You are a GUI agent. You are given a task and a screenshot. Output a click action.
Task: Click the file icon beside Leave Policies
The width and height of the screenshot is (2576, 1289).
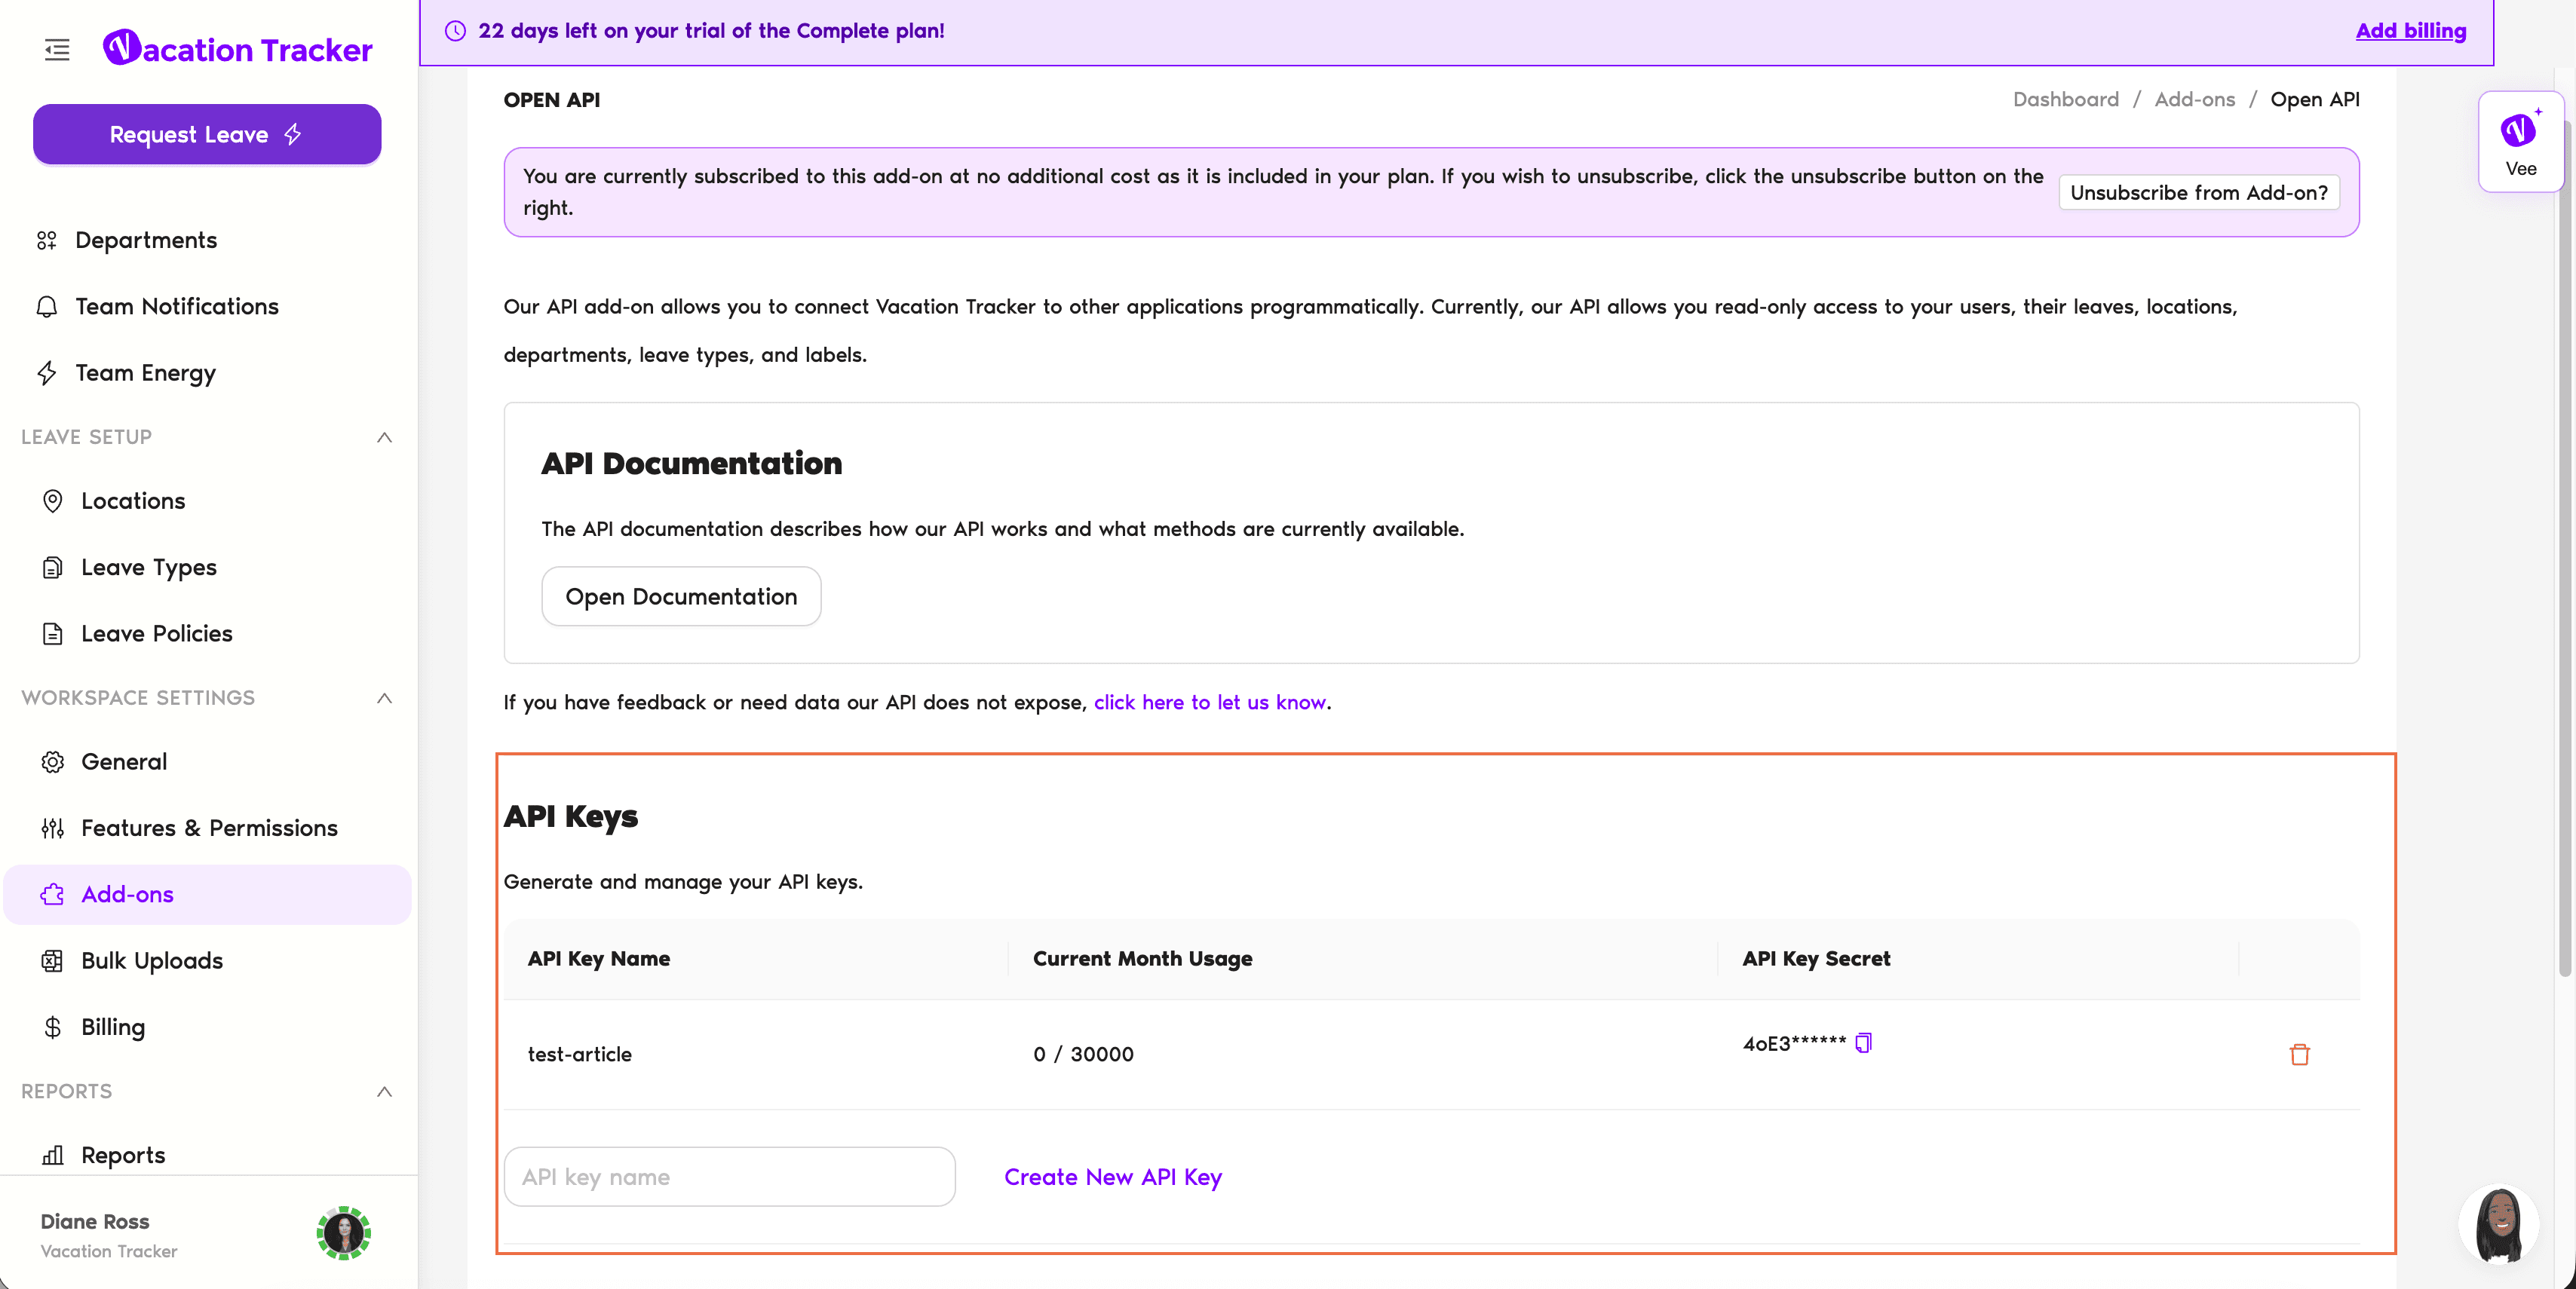(x=52, y=633)
